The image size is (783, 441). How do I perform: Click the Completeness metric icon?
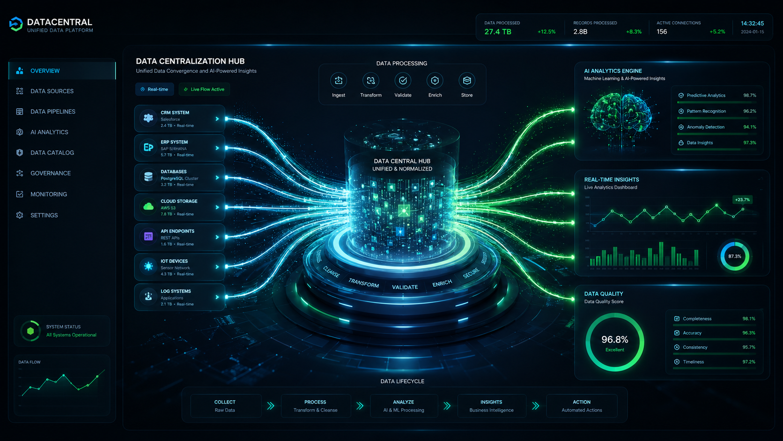[x=677, y=319]
